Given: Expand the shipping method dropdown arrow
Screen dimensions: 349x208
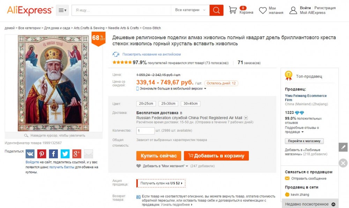Looking at the screenshot, I should click(x=246, y=118).
